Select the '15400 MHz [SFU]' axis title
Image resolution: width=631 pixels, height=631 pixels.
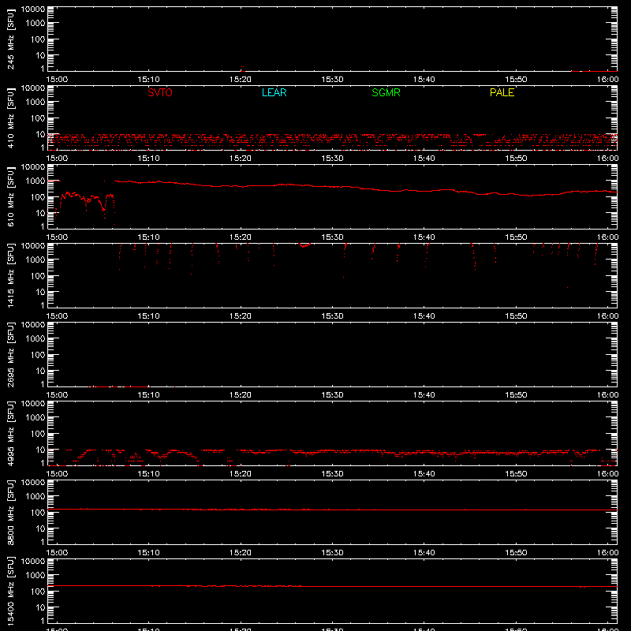point(11,591)
